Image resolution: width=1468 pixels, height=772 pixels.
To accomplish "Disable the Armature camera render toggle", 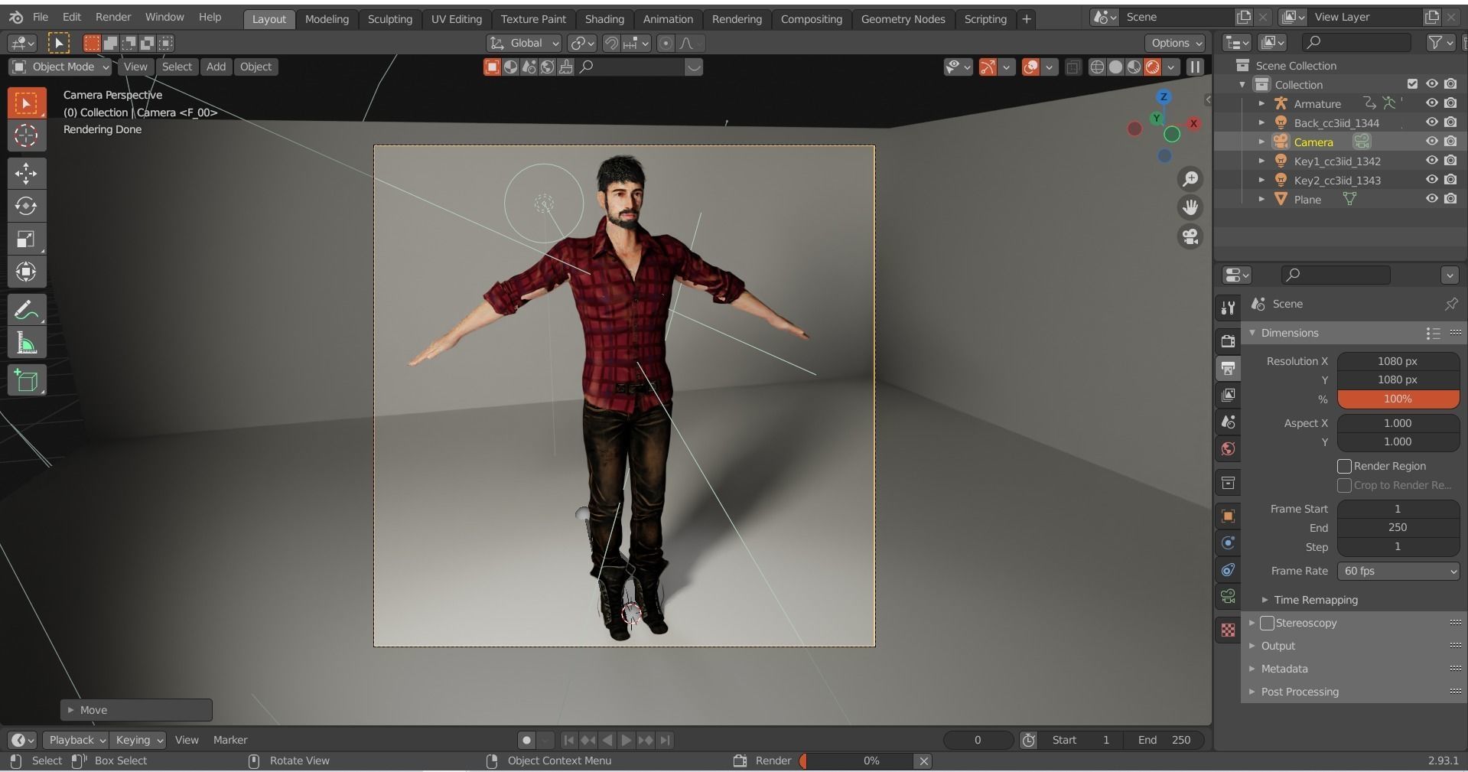I will click(x=1450, y=103).
